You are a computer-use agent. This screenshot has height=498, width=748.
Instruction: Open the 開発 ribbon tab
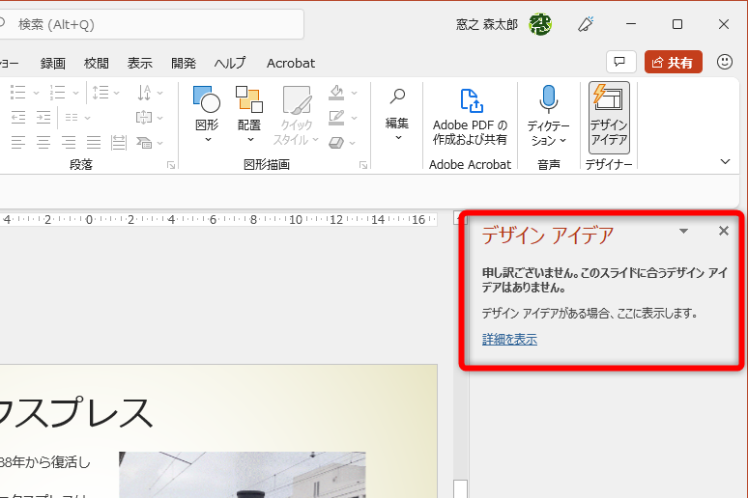(184, 63)
